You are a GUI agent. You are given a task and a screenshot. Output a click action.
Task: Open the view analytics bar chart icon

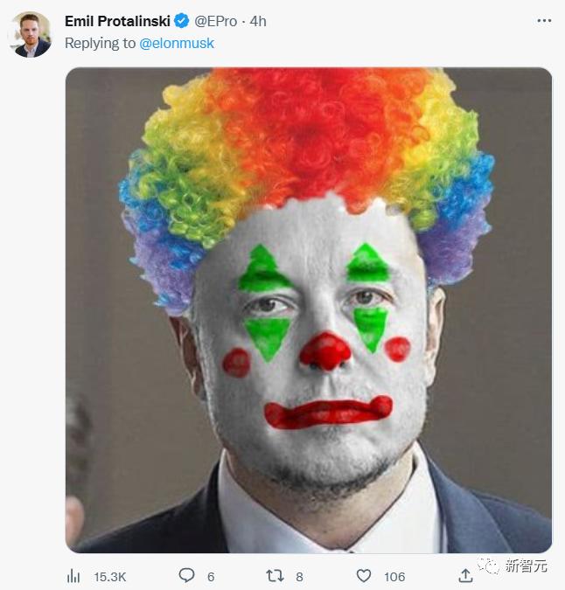74,575
